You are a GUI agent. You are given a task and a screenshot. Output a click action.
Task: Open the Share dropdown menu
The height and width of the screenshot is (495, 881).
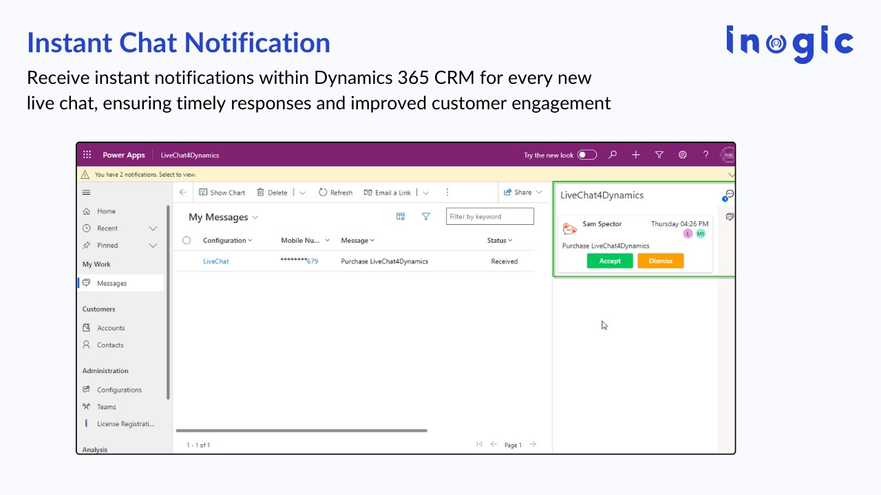click(523, 192)
